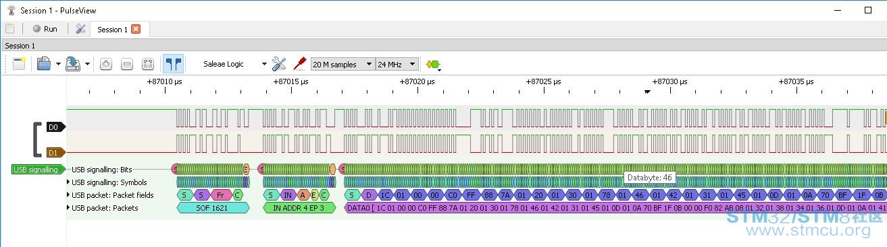Click the open file folder icon
The height and width of the screenshot is (247, 887).
click(44, 64)
